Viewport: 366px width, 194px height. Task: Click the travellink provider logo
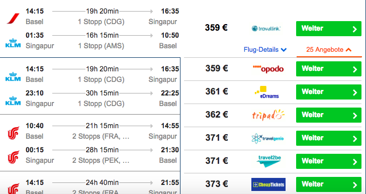266,29
